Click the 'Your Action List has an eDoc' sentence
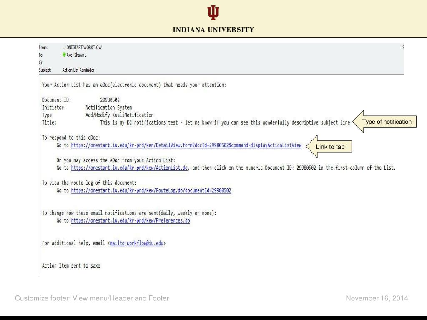Image resolution: width=427 pixels, height=320 pixels. [134, 85]
